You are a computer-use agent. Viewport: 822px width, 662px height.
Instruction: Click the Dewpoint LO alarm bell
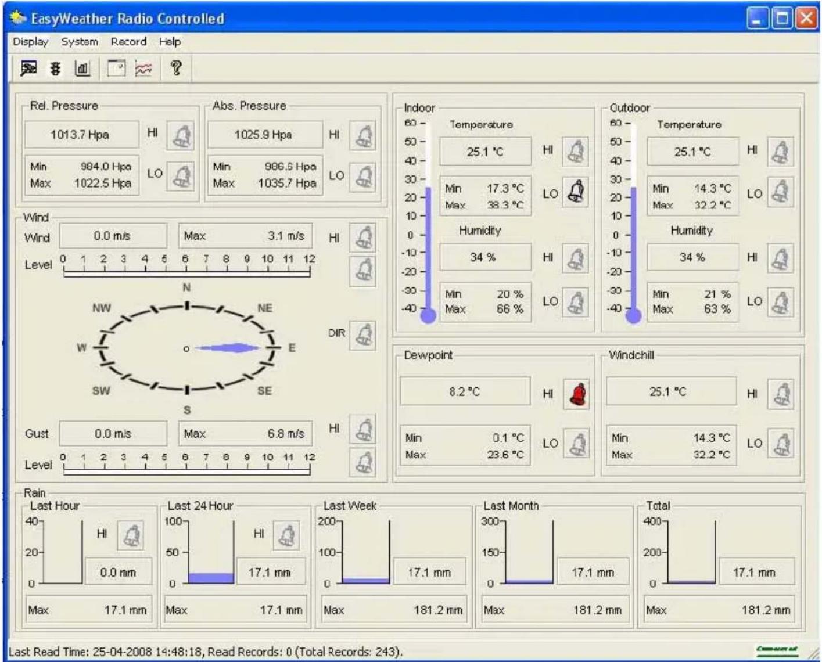pos(577,444)
